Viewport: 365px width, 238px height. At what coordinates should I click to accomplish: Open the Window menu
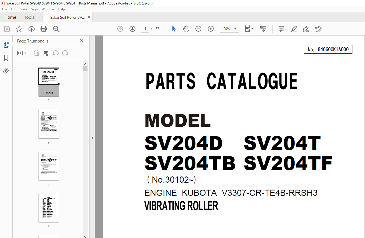tap(48, 9)
